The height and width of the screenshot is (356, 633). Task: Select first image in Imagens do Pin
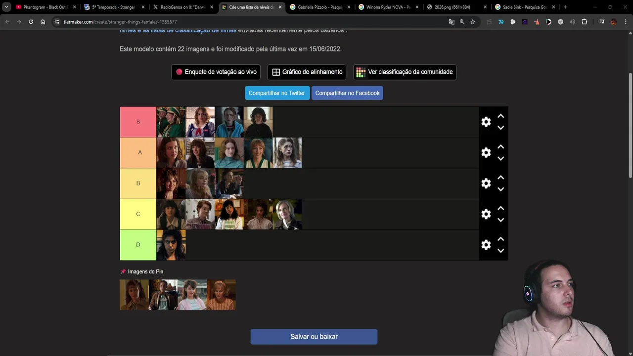[134, 295]
